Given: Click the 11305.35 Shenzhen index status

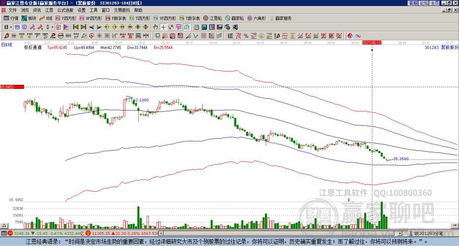Looking at the screenshot, I should pos(101,233).
